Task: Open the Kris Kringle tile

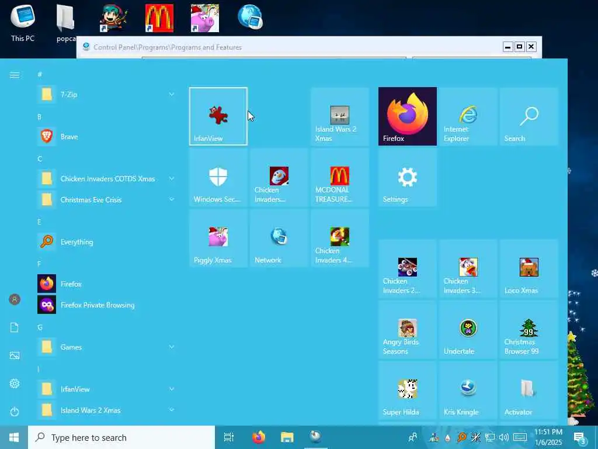Action: click(x=468, y=390)
